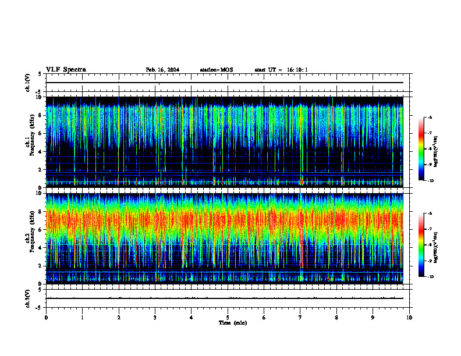Click the time tick label '3'

[155, 318]
